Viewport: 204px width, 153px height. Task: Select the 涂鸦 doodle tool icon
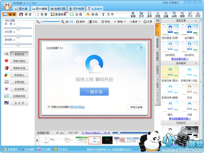(174, 15)
